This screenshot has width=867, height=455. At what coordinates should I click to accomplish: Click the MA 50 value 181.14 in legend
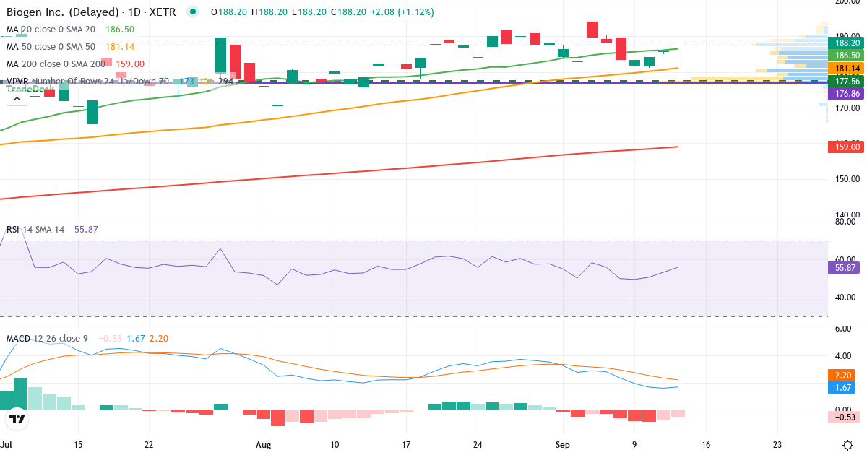pos(120,46)
